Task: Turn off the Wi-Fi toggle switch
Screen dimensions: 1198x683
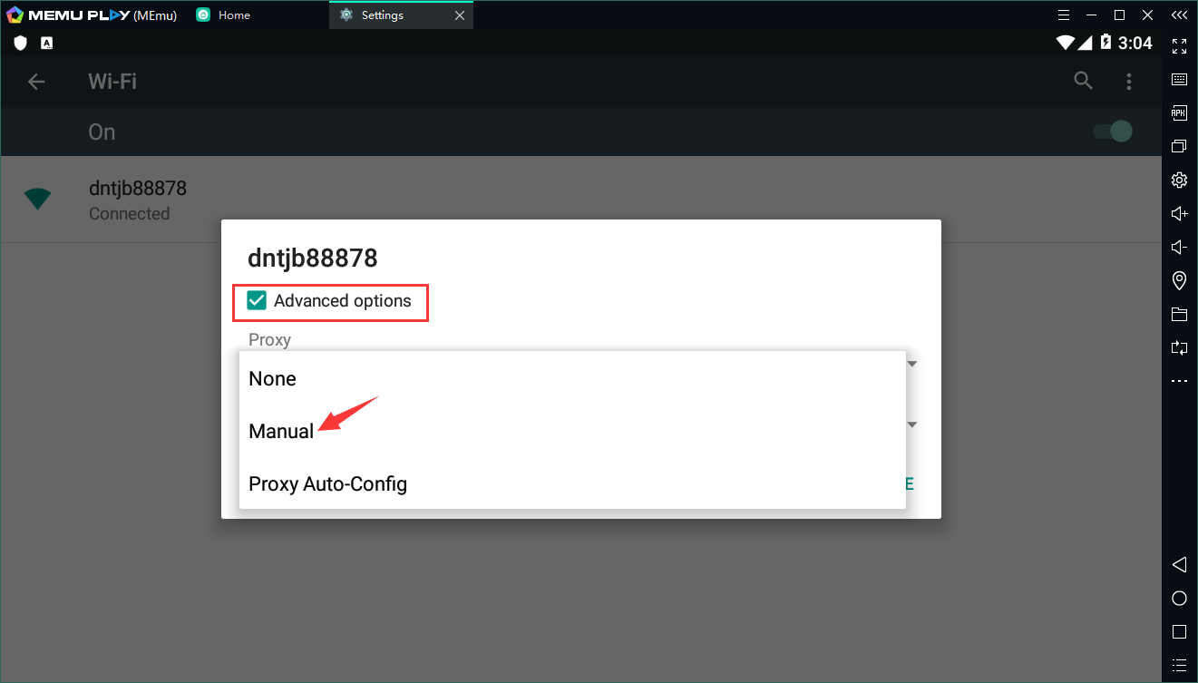Action: (x=1114, y=132)
